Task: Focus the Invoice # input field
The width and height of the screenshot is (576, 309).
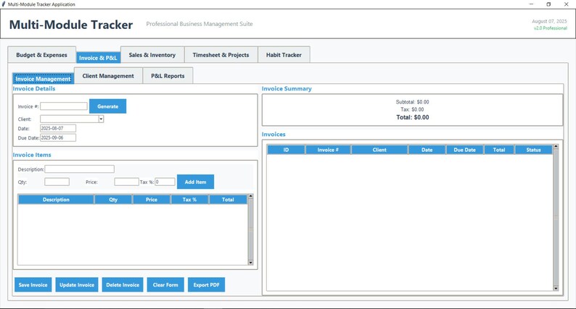Action: (x=64, y=106)
